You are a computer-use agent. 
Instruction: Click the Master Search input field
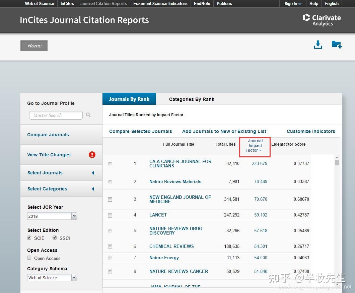click(56, 115)
